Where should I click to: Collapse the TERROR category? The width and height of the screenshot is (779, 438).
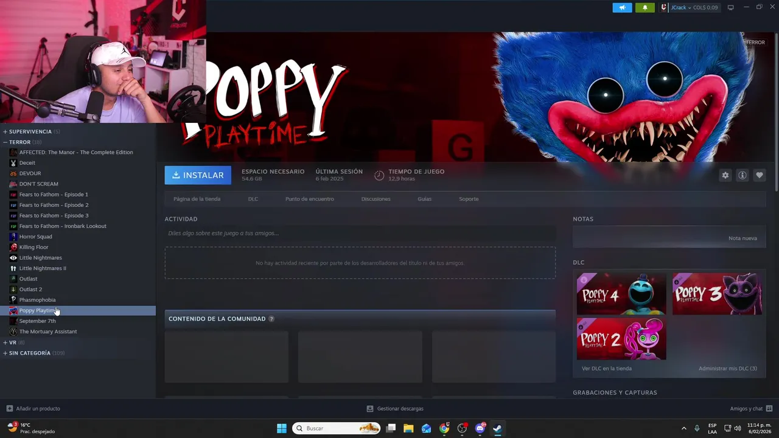coord(5,142)
